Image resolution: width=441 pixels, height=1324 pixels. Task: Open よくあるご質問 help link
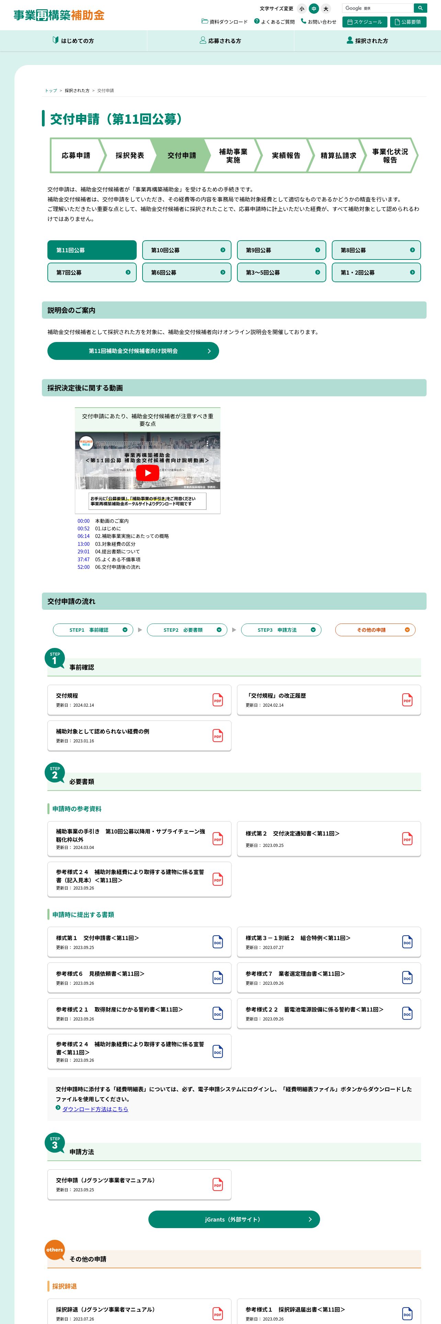[x=274, y=22]
